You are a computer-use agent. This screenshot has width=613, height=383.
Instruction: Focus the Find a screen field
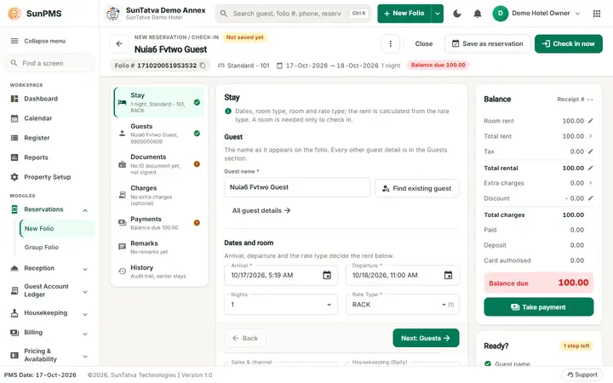click(x=49, y=63)
